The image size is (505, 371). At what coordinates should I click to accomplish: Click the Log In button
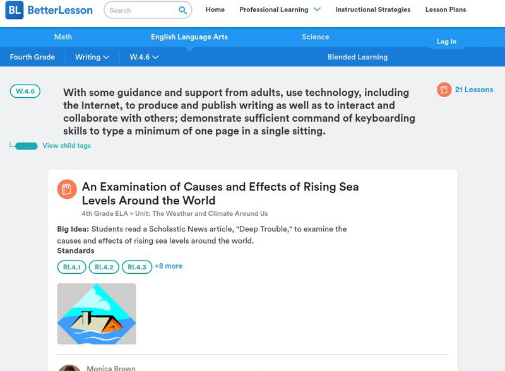point(446,42)
